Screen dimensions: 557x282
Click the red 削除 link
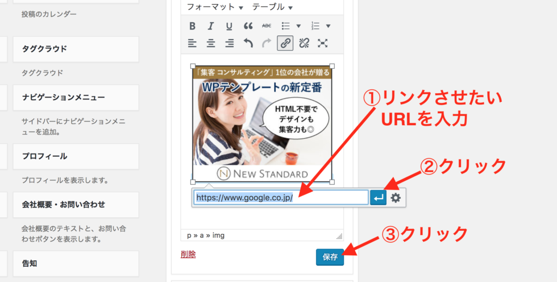pyautogui.click(x=188, y=254)
